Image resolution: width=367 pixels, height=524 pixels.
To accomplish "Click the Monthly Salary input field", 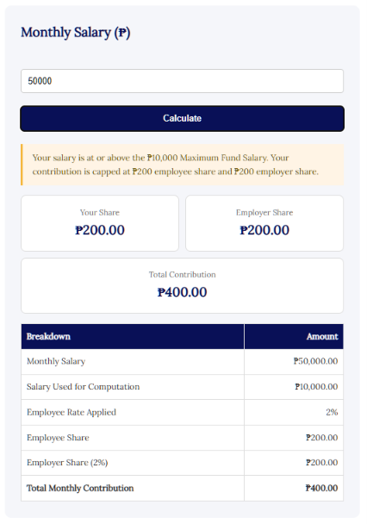I will [x=182, y=81].
